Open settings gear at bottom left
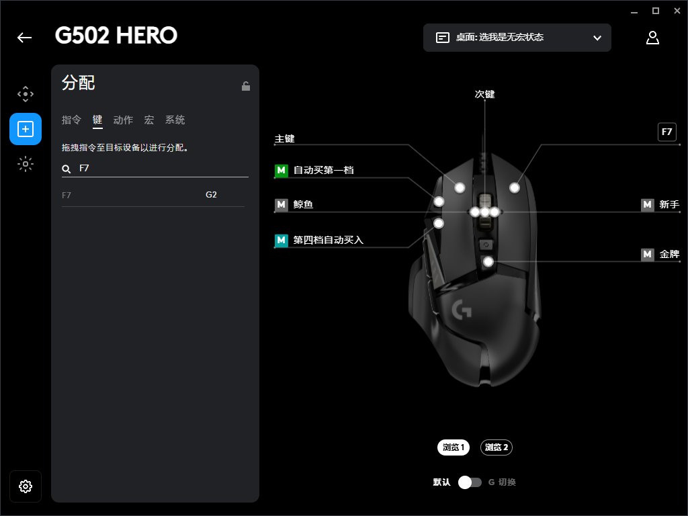Image resolution: width=688 pixels, height=516 pixels. tap(26, 486)
